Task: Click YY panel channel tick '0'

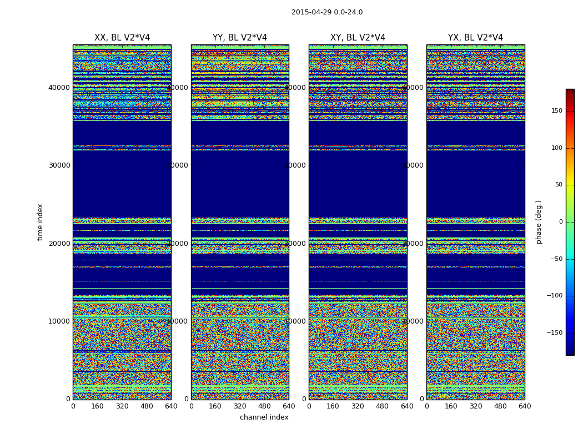Action: [191, 406]
